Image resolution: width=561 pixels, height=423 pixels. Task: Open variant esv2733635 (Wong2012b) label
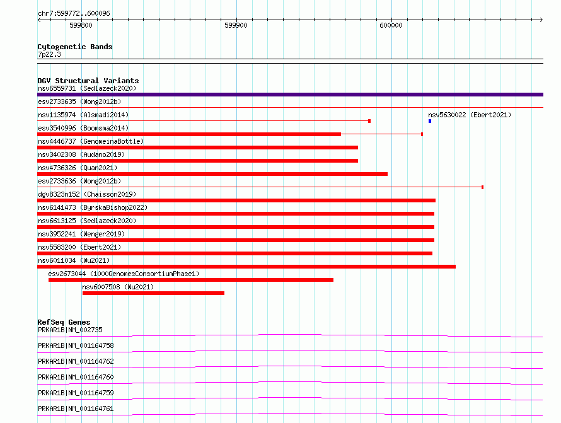coord(79,101)
